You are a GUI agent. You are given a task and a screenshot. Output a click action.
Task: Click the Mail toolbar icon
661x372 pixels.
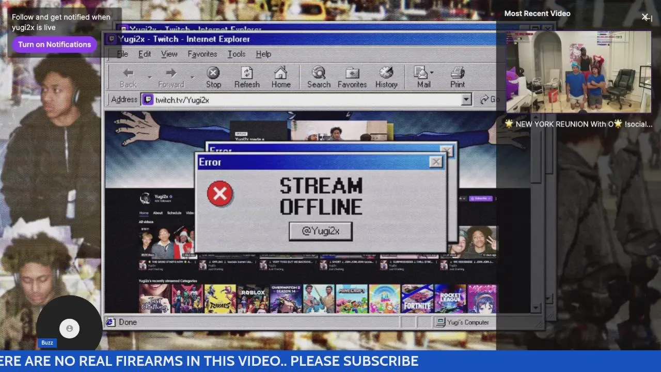point(421,73)
